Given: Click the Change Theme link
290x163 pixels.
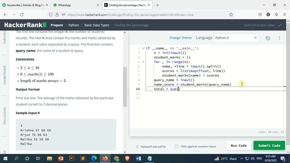Looking at the screenshot, I should coord(180,38).
